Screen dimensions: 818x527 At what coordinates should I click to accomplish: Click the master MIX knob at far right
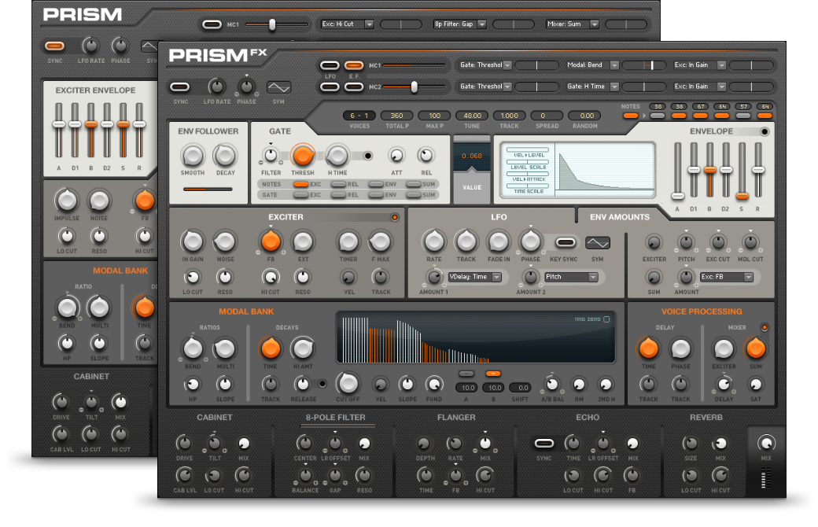[x=766, y=444]
